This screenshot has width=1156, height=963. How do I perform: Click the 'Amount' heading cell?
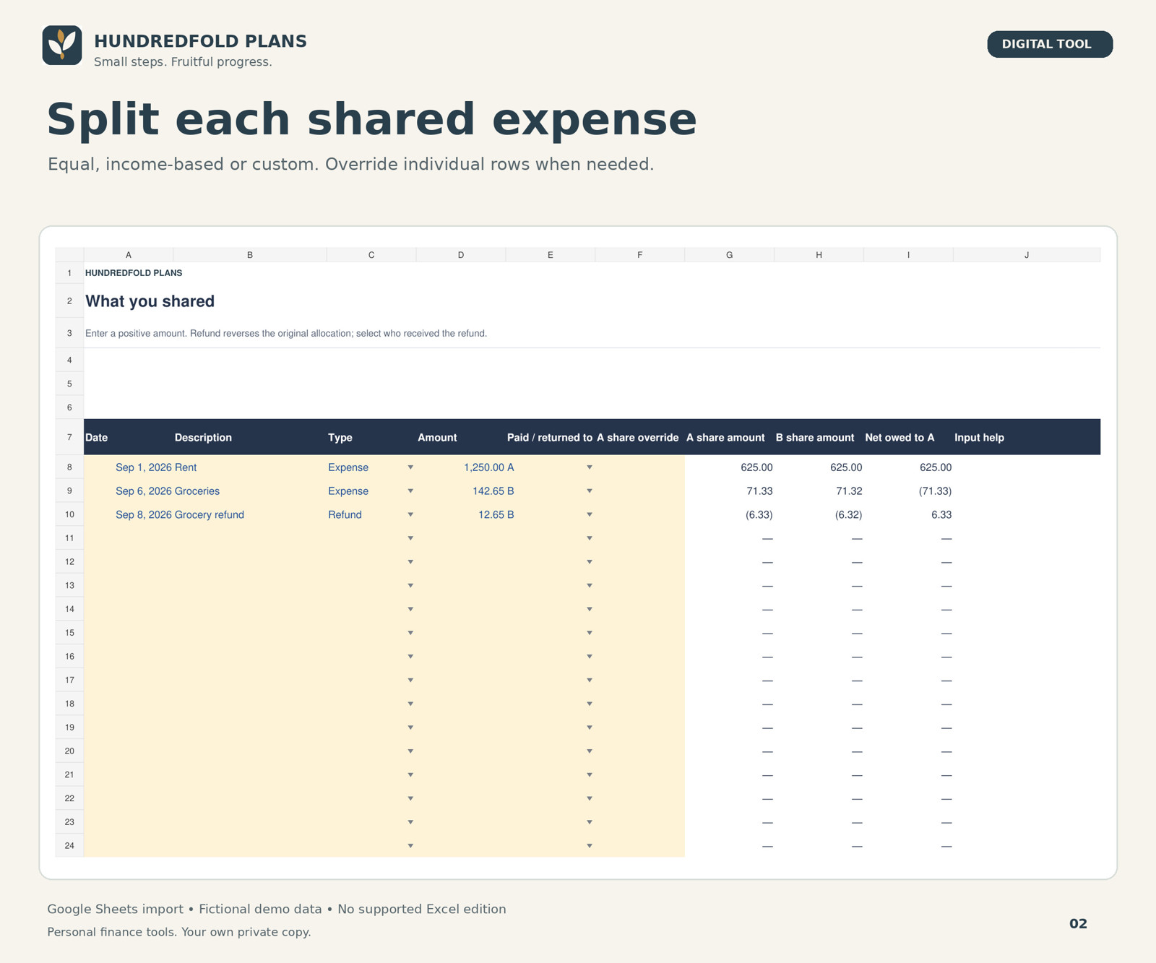461,438
